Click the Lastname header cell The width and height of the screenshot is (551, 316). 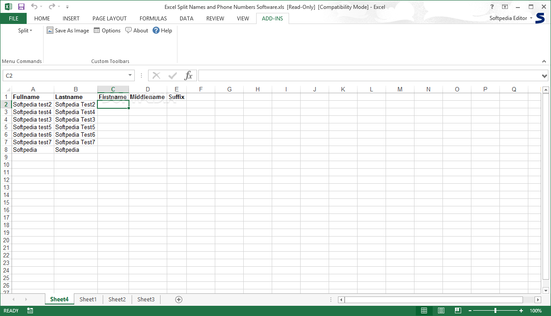[76, 97]
